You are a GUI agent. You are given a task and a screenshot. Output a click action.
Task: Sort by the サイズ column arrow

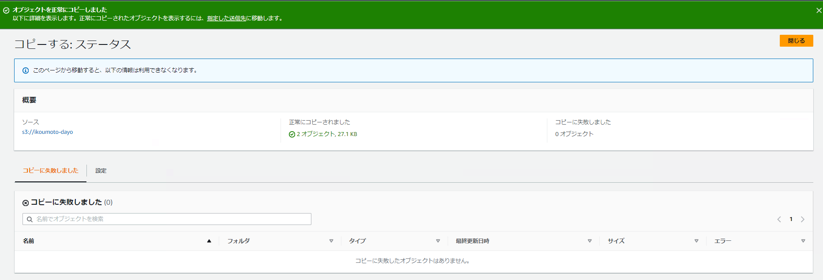tap(696, 241)
